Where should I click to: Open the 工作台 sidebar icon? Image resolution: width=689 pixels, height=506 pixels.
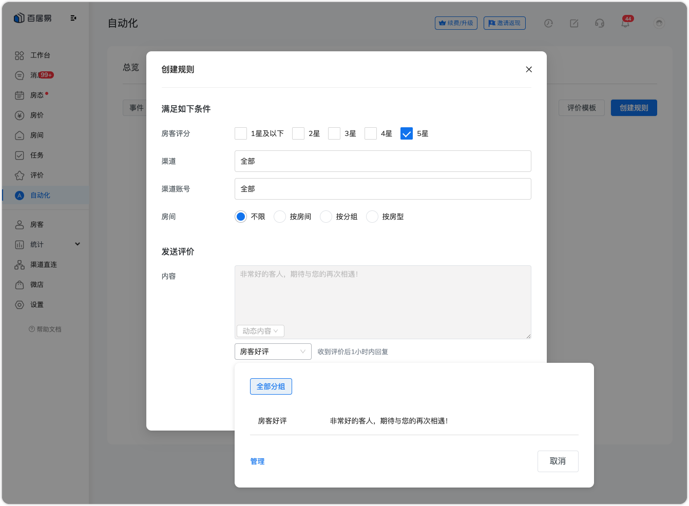point(20,55)
